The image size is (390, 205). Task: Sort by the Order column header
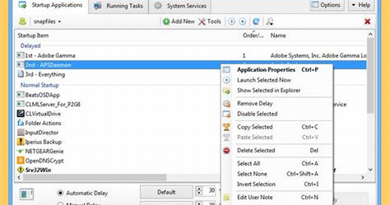pos(253,36)
